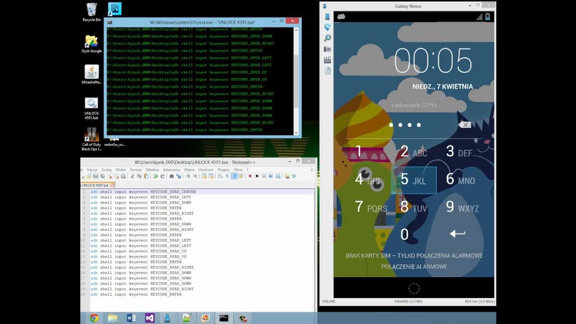
Task: Click the Print icon in Notepad++ toolbar
Action: pos(123,176)
